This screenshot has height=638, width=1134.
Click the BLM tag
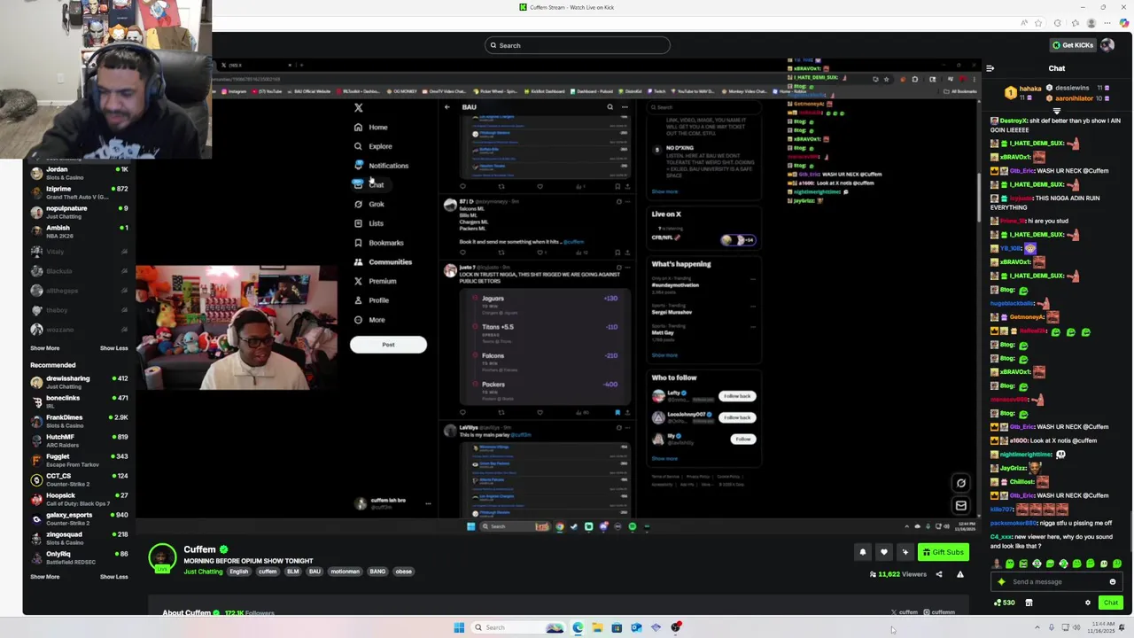(293, 572)
